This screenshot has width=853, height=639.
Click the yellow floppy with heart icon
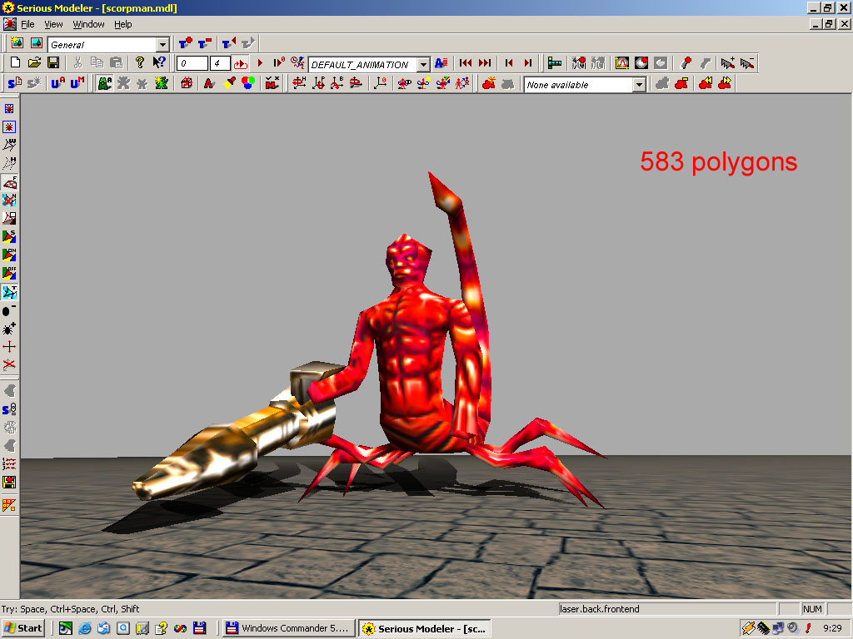[9, 482]
